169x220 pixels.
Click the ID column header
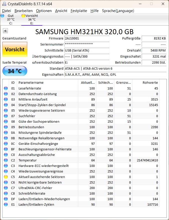pyautogui.click(x=13, y=82)
